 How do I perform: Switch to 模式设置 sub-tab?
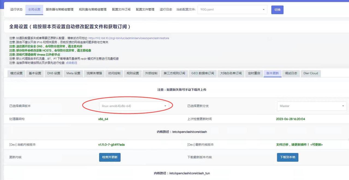[16, 73]
